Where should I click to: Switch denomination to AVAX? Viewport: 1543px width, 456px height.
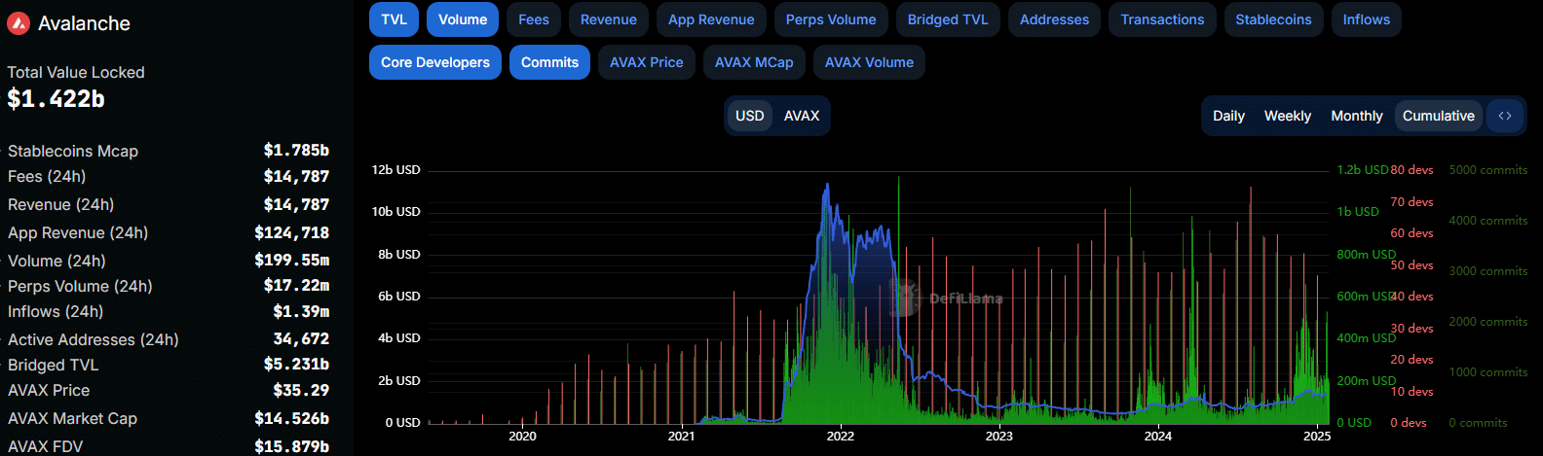click(802, 116)
